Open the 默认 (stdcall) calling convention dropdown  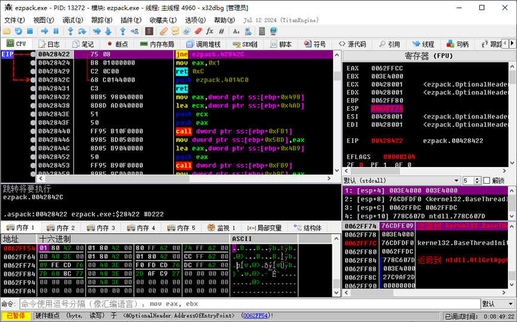(x=401, y=181)
